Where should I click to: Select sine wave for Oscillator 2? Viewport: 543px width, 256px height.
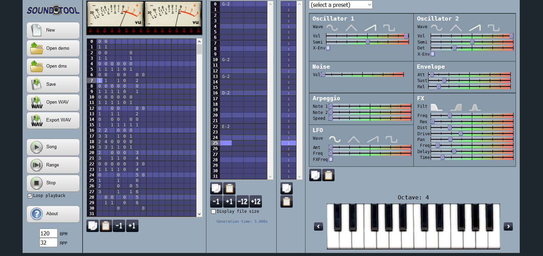tap(437, 27)
